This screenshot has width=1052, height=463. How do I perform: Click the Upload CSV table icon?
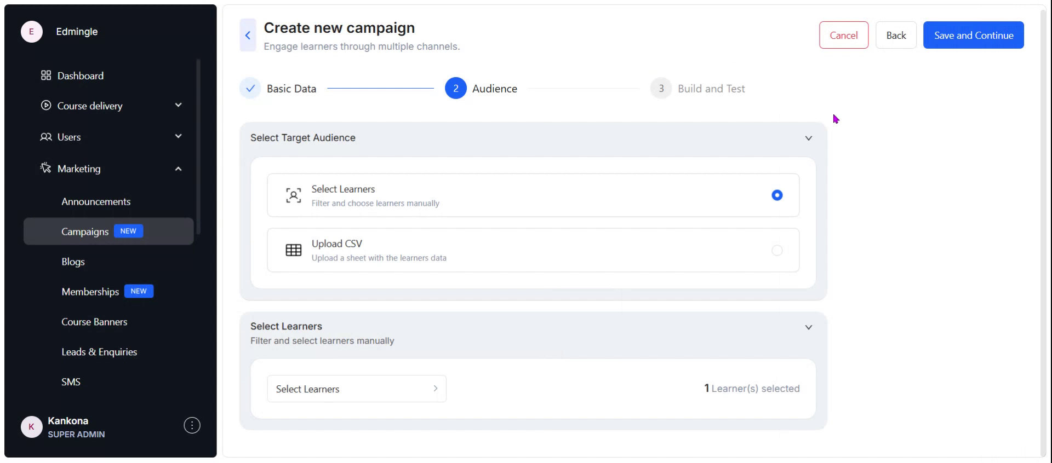[294, 250]
